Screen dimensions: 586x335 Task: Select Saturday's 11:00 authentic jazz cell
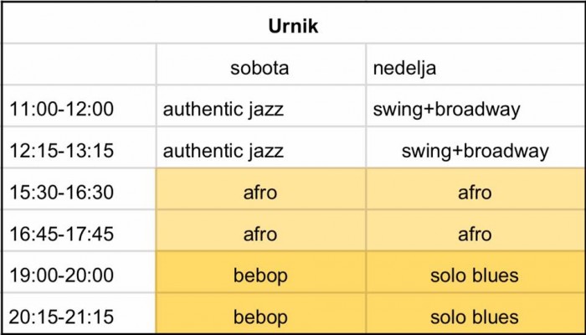pyautogui.click(x=261, y=106)
